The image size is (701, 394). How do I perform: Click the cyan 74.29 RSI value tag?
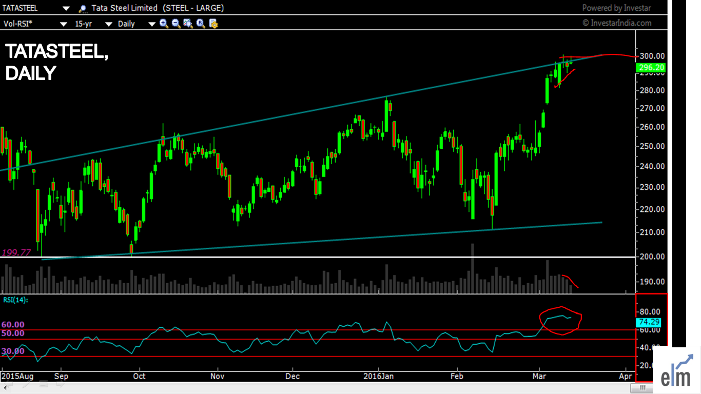(x=650, y=322)
